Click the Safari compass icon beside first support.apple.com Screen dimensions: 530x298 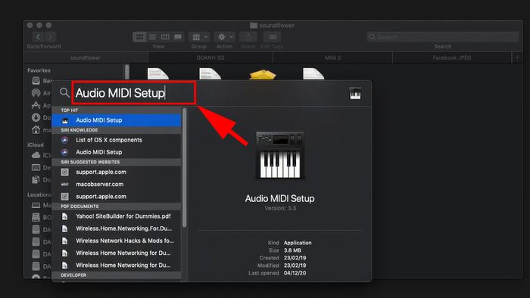tap(64, 172)
